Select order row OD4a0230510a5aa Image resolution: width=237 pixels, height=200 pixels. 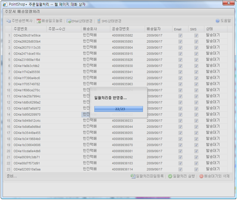pyautogui.click(x=27, y=169)
